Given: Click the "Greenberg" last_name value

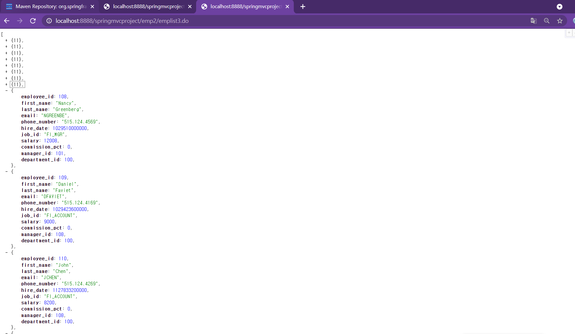Looking at the screenshot, I should (67, 109).
